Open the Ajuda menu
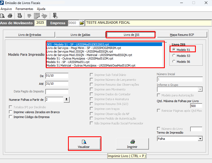 pyautogui.click(x=41, y=9)
